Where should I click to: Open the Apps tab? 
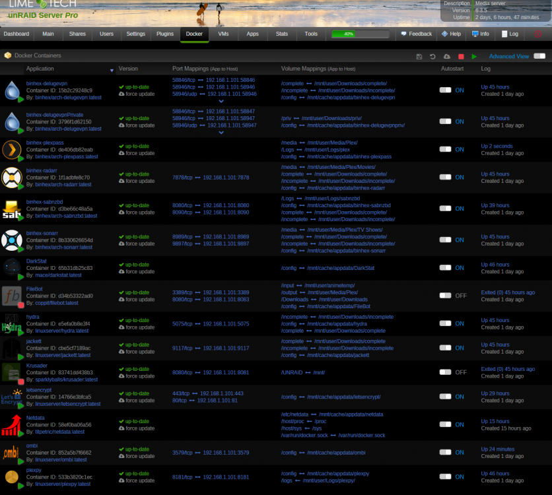tap(253, 34)
